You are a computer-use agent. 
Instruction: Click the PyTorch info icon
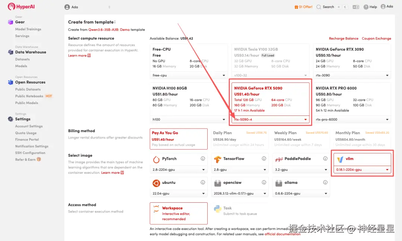203,159
